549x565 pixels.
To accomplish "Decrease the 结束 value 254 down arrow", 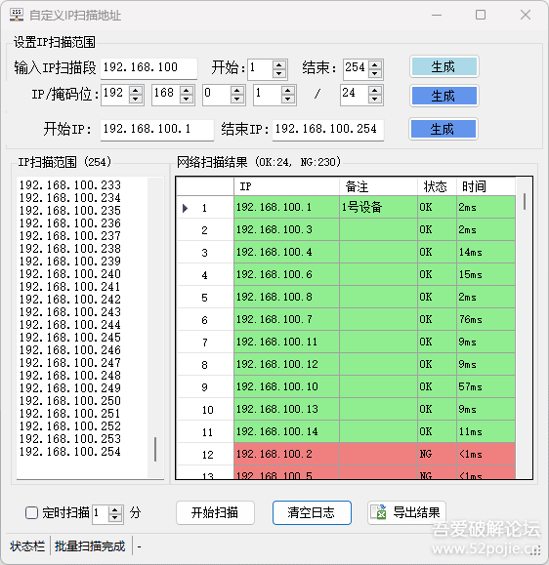I will 375,73.
